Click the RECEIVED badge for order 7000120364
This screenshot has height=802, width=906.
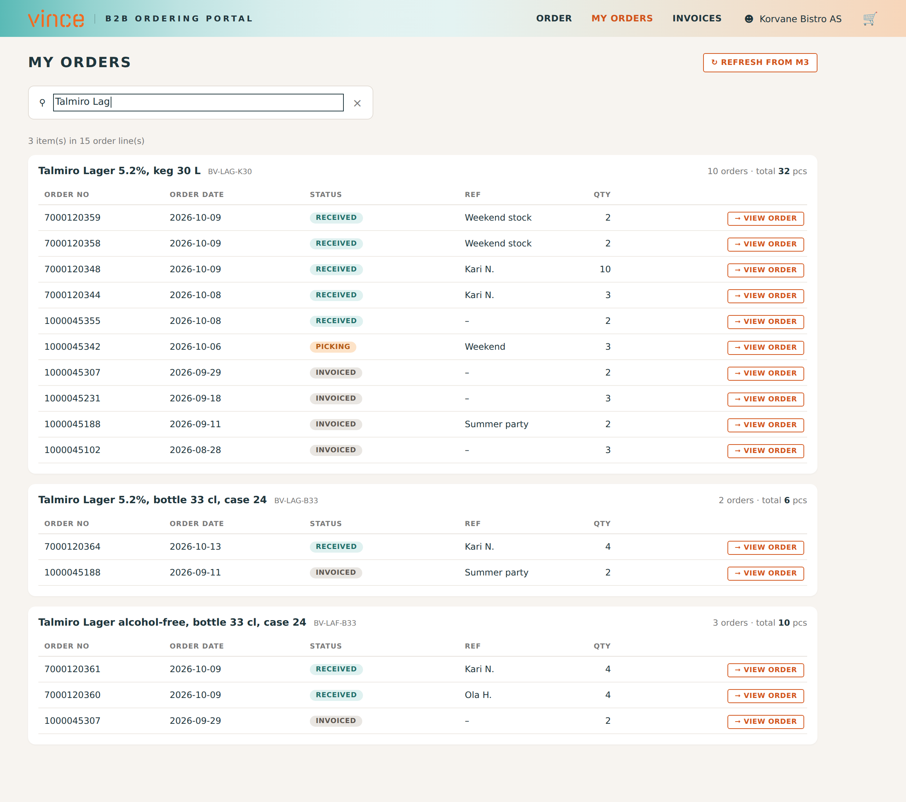click(336, 547)
